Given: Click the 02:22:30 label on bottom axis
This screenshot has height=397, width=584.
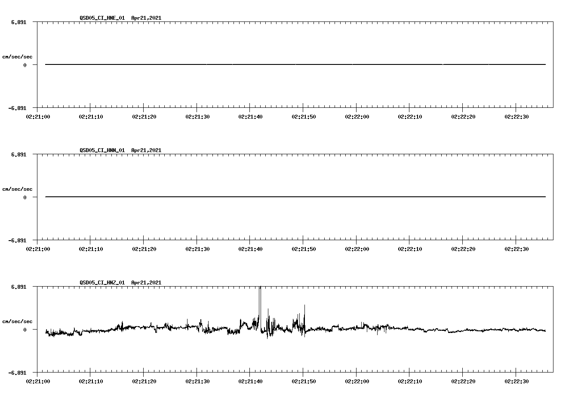Looking at the screenshot, I should [x=516, y=381].
